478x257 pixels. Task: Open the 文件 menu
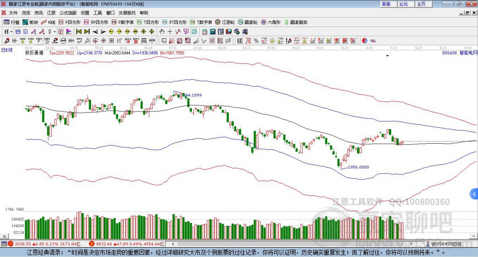13,13
